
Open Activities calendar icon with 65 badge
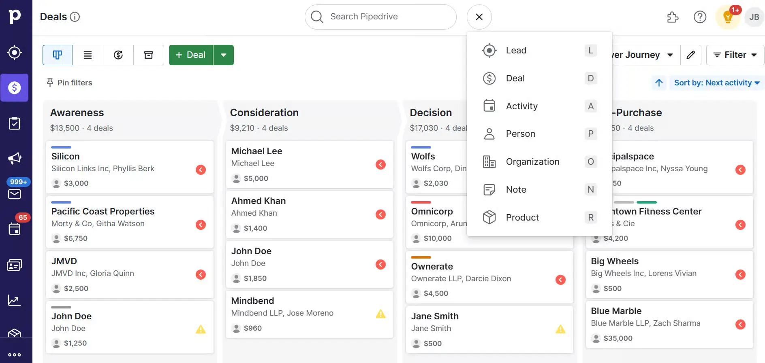coord(15,229)
